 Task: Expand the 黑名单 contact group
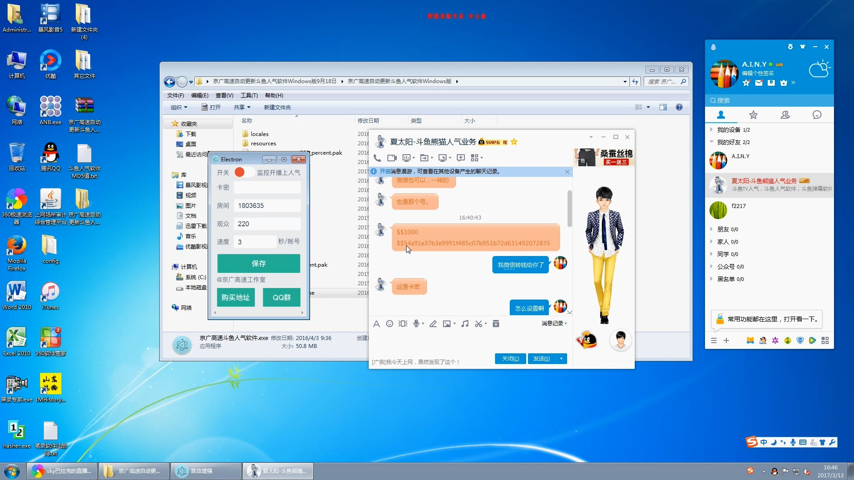click(x=711, y=279)
